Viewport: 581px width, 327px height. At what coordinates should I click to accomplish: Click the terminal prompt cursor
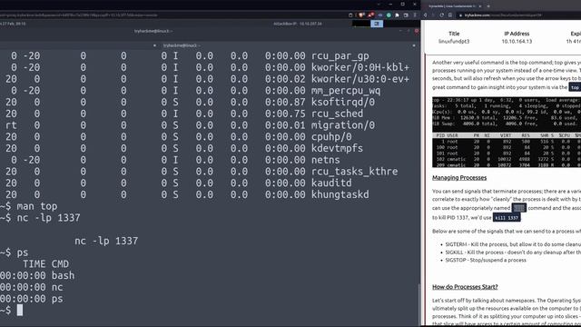point(20,310)
